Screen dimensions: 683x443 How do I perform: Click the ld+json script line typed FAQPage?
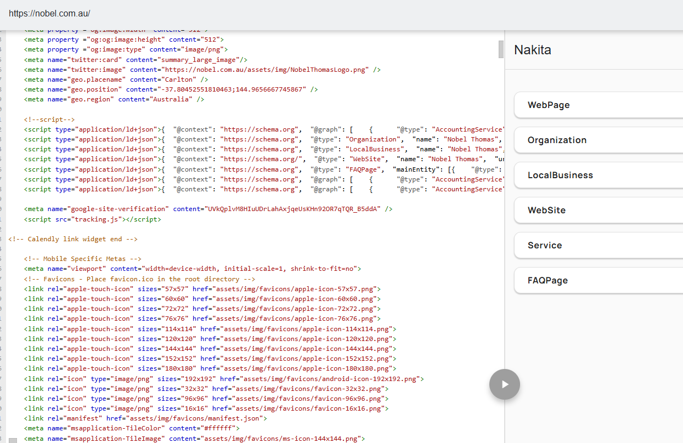tap(264, 169)
